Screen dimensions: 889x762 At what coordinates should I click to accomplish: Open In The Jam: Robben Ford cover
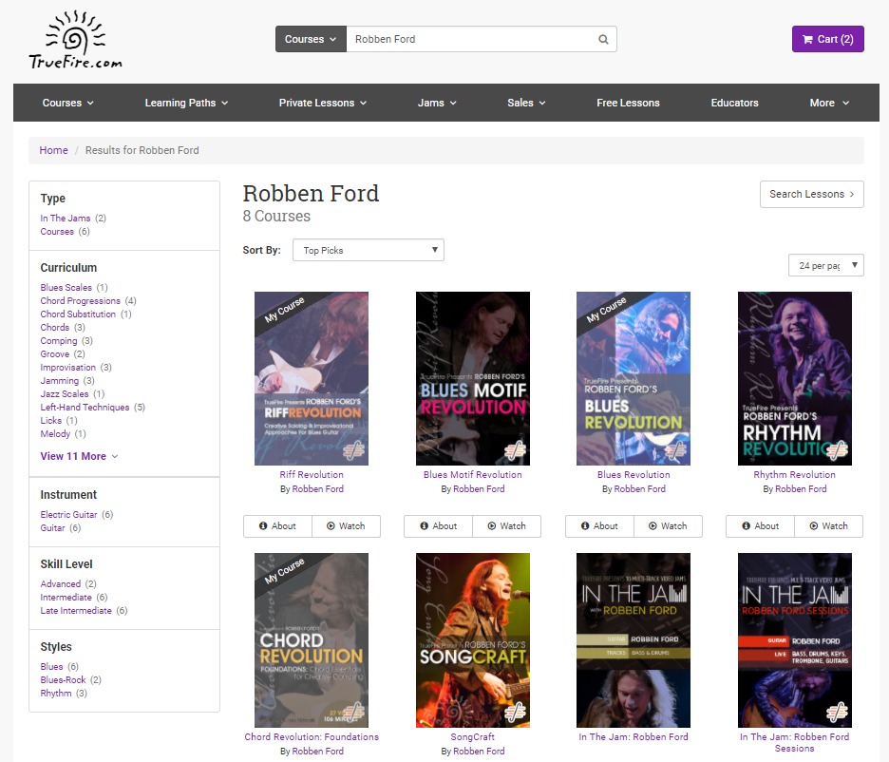coord(634,640)
